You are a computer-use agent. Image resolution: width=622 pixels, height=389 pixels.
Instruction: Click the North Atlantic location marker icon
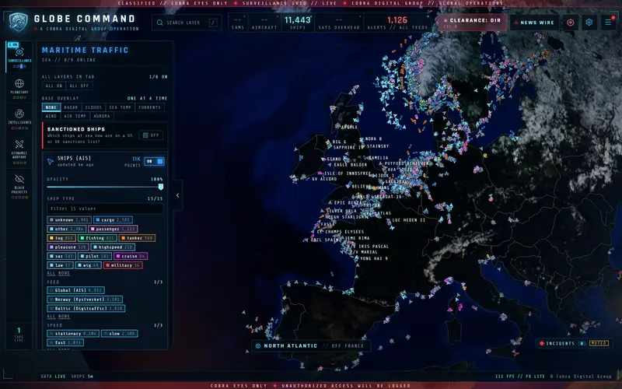tap(258, 345)
